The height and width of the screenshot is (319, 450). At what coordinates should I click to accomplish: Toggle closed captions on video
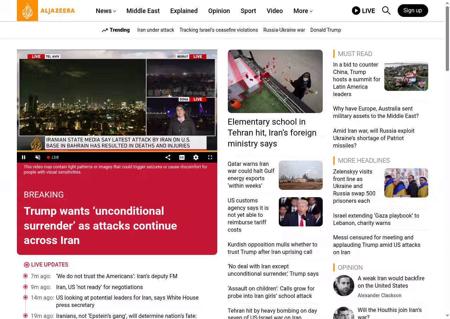tap(182, 157)
